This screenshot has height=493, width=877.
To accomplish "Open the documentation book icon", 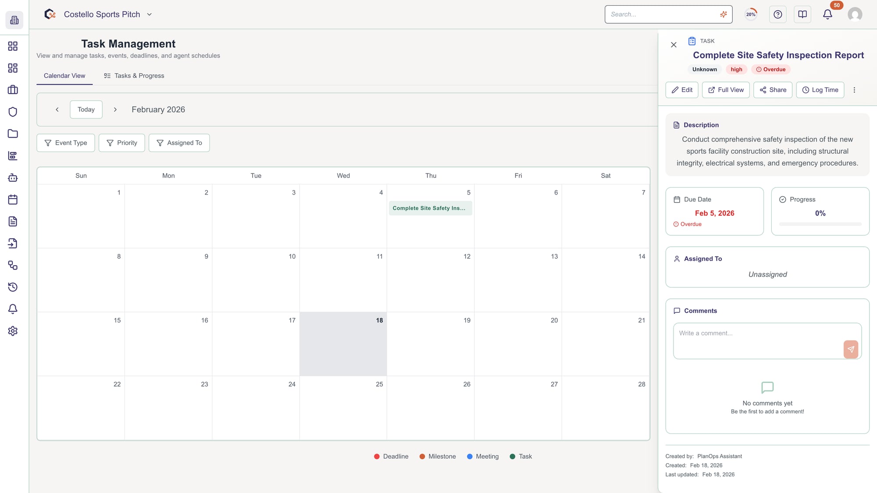I will click(802, 14).
